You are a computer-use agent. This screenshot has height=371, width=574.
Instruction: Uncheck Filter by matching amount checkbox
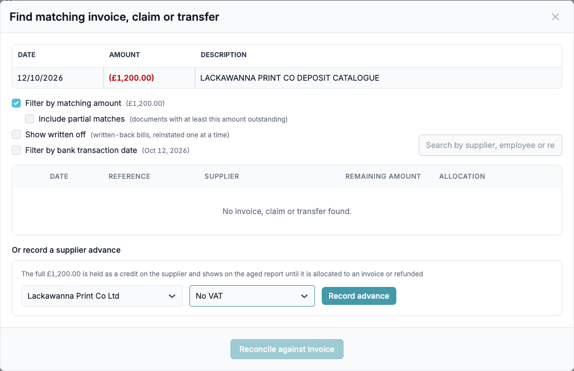click(16, 103)
